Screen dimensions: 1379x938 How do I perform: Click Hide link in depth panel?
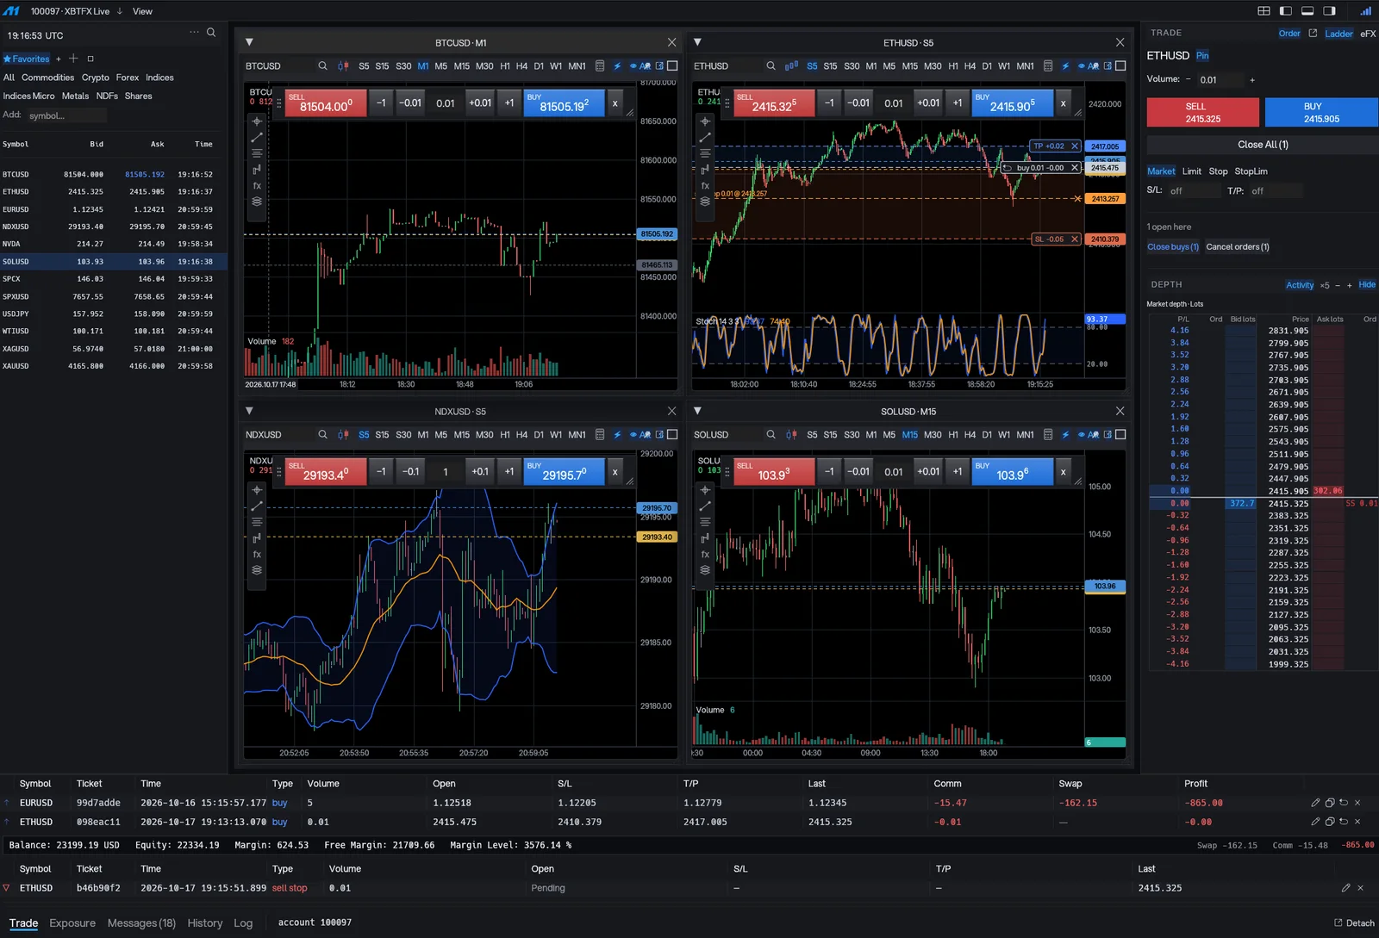(1367, 285)
